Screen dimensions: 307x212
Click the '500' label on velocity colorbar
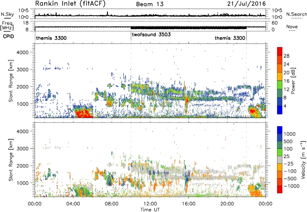[288, 141]
